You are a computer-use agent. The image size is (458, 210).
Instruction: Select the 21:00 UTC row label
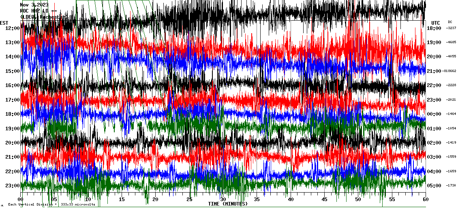pos(434,71)
